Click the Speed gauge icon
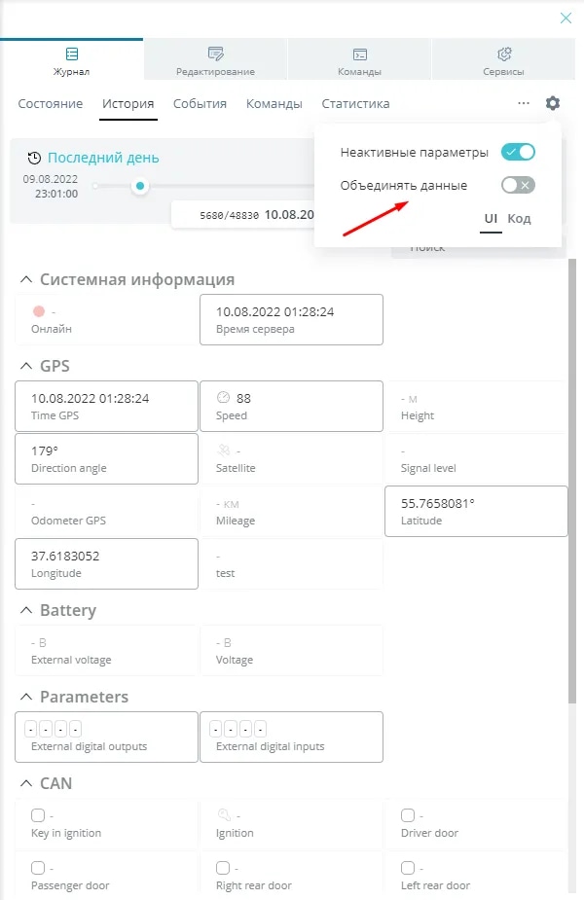 pos(223,398)
